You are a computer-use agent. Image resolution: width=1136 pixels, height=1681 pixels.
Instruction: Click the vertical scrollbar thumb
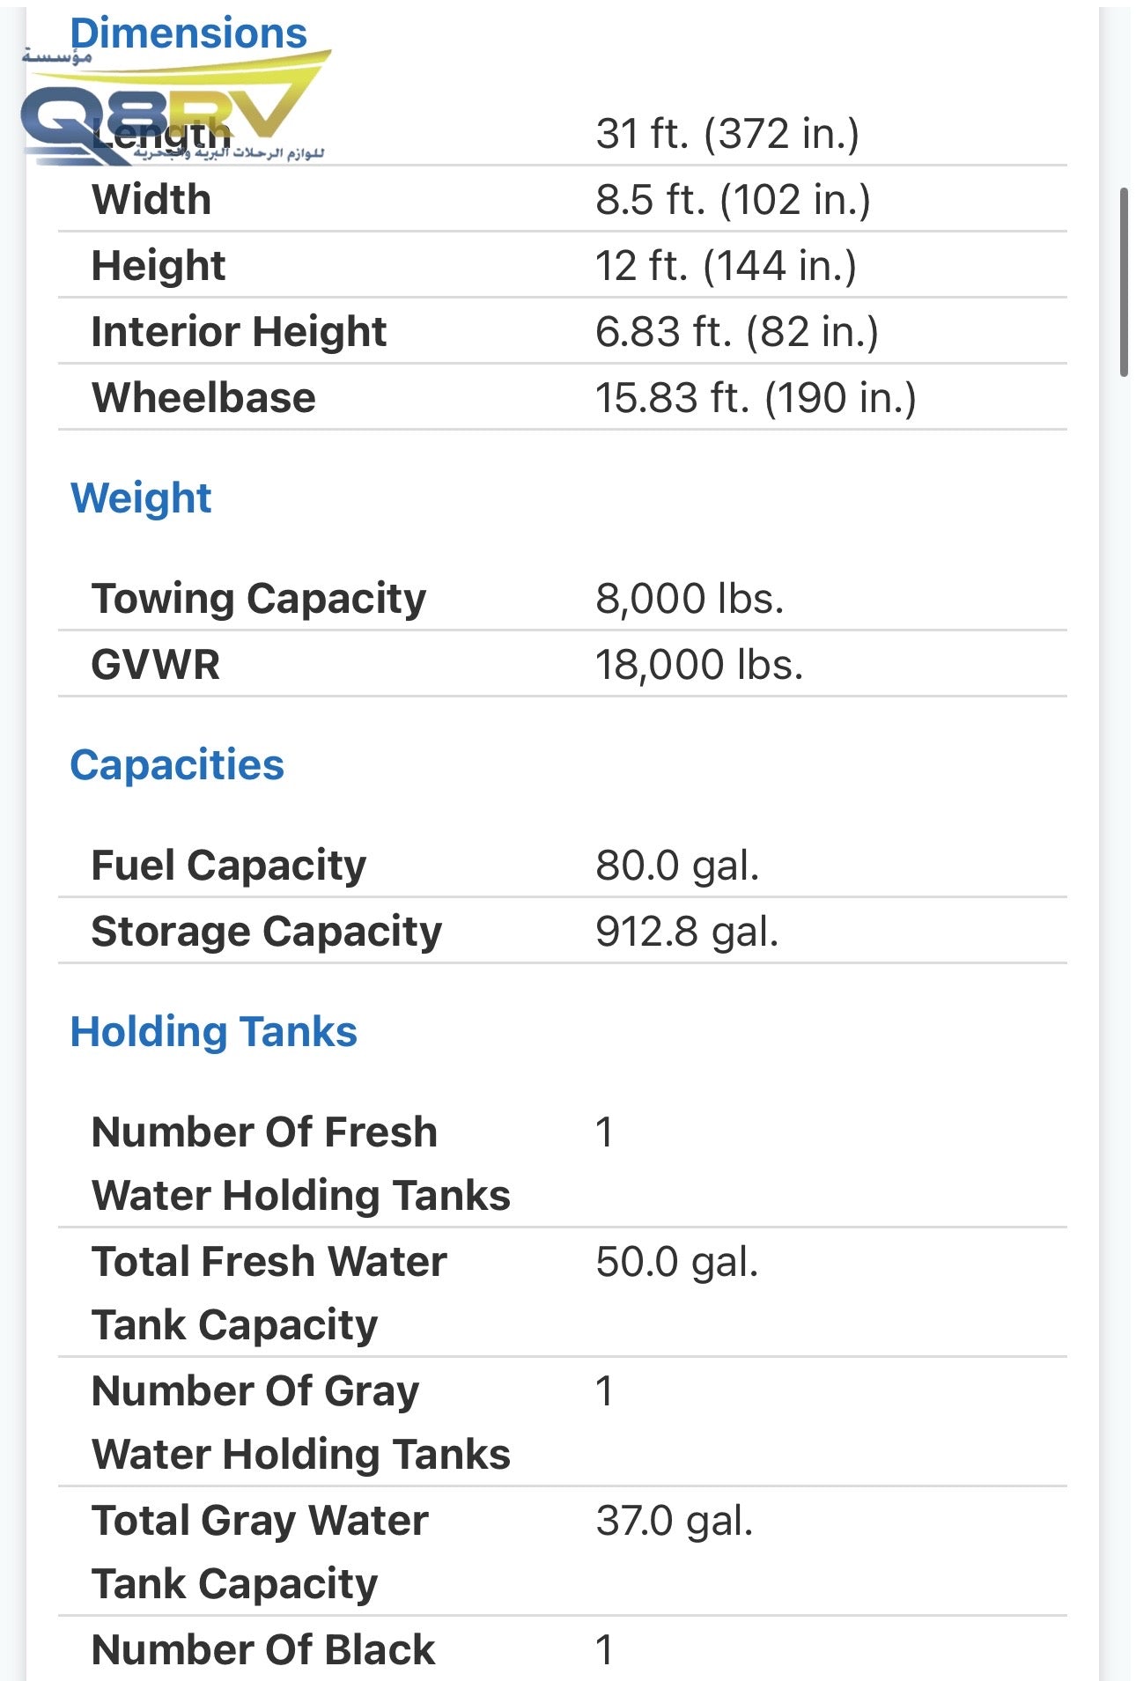[1124, 282]
